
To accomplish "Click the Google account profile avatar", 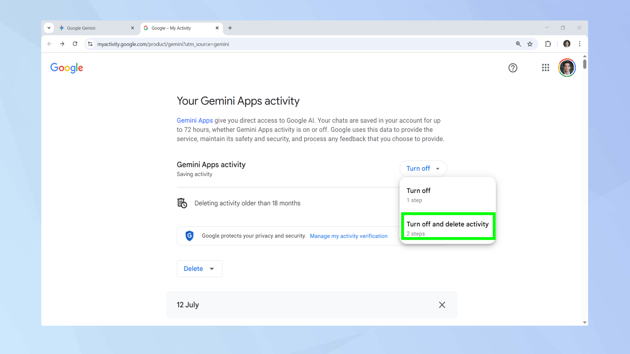I will point(567,68).
